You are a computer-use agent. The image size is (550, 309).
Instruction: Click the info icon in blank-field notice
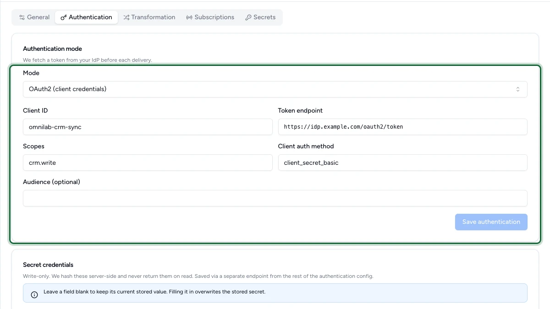coord(34,295)
